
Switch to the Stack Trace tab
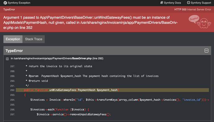pos(33,39)
